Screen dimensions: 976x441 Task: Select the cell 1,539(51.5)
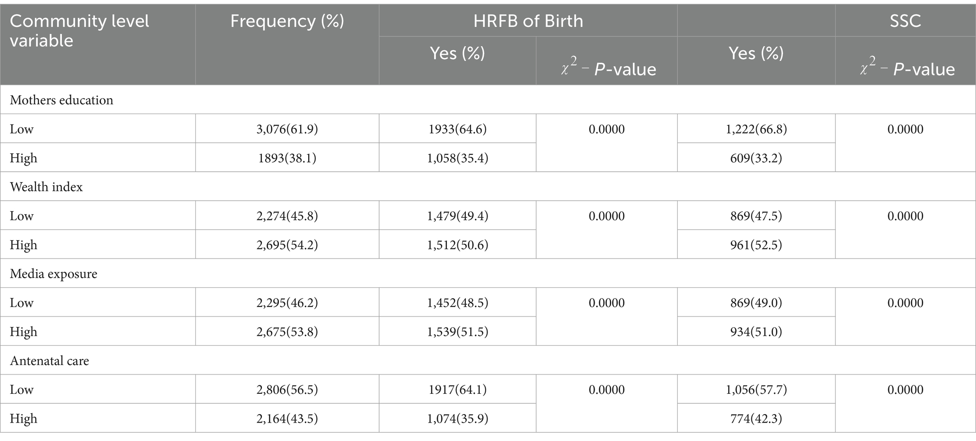click(x=457, y=332)
